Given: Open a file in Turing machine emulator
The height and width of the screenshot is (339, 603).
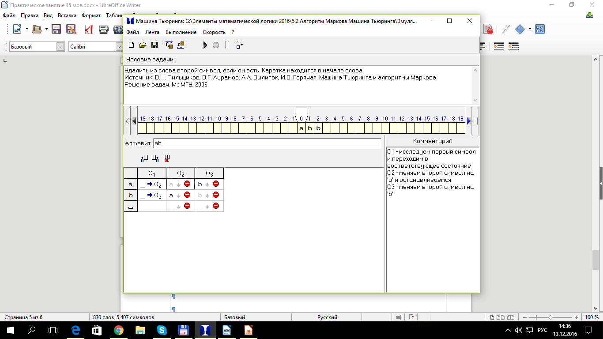Looking at the screenshot, I should tap(143, 45).
